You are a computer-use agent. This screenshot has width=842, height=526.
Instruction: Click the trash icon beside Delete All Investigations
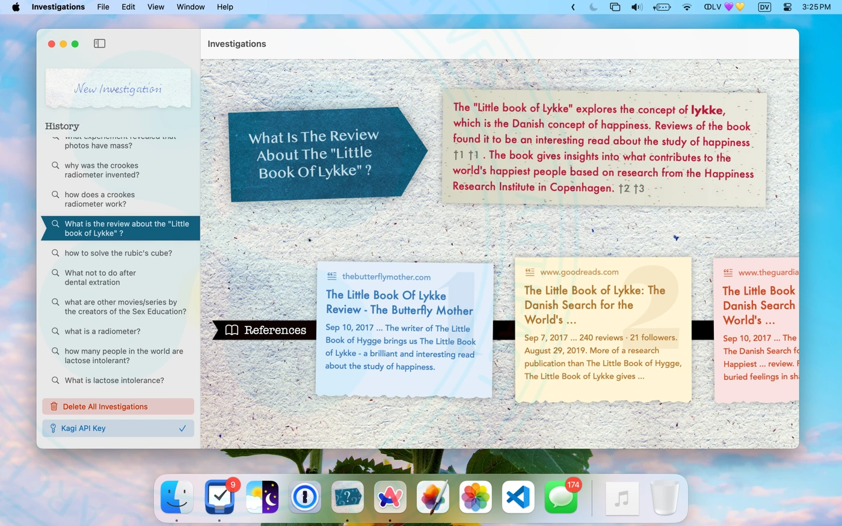[54, 406]
